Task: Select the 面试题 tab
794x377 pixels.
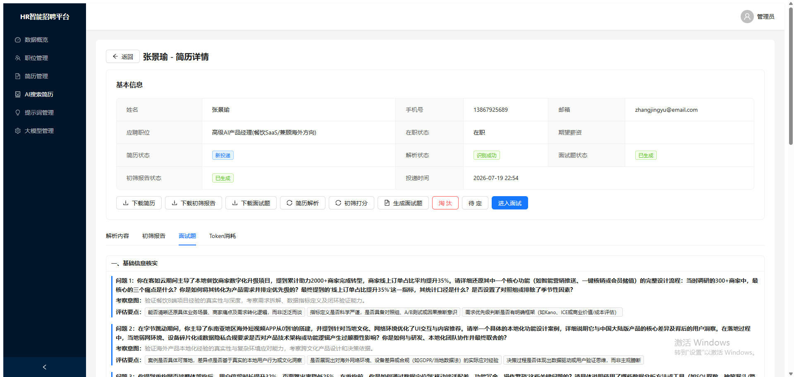Action: [187, 236]
